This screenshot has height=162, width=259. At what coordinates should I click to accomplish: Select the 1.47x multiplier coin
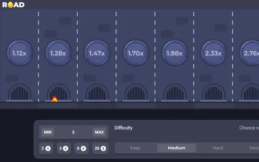[97, 53]
